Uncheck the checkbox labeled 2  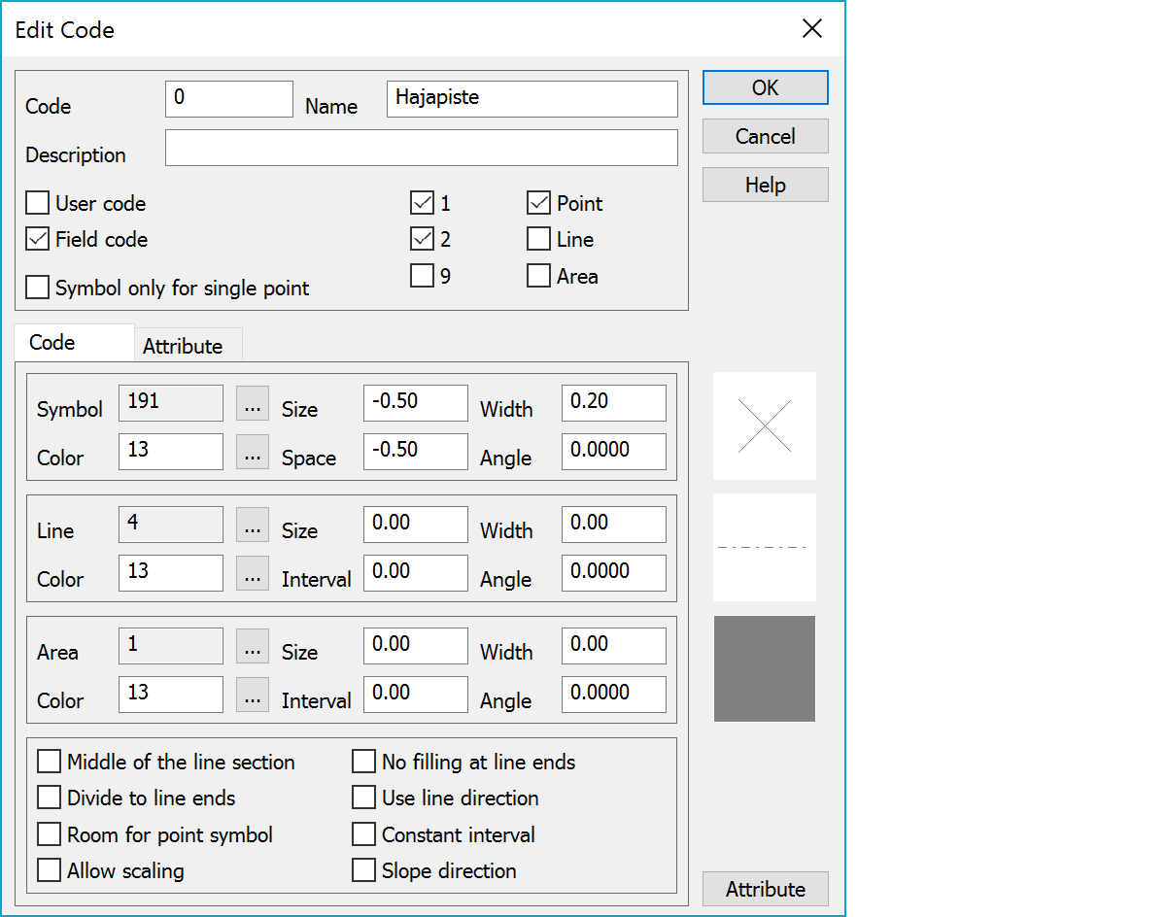point(422,239)
